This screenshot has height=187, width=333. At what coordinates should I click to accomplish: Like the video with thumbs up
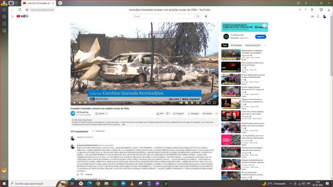160,114
